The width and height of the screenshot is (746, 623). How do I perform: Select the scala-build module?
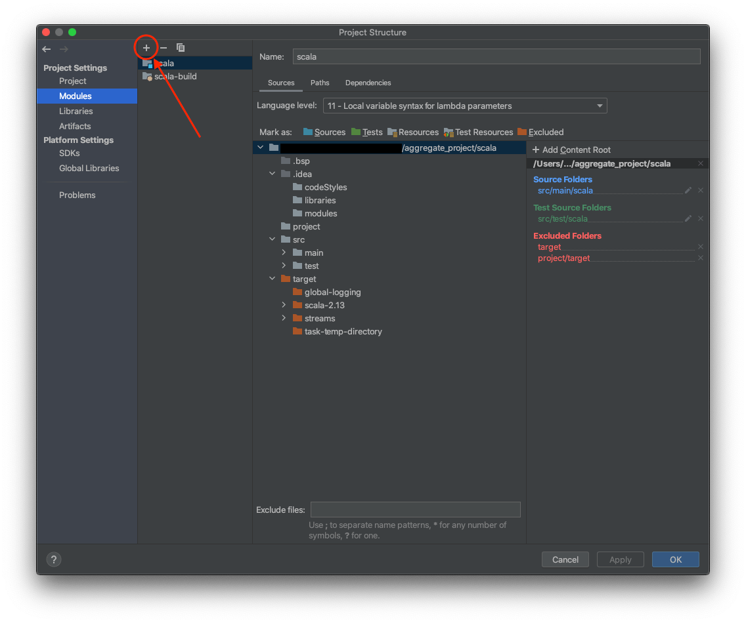point(194,77)
